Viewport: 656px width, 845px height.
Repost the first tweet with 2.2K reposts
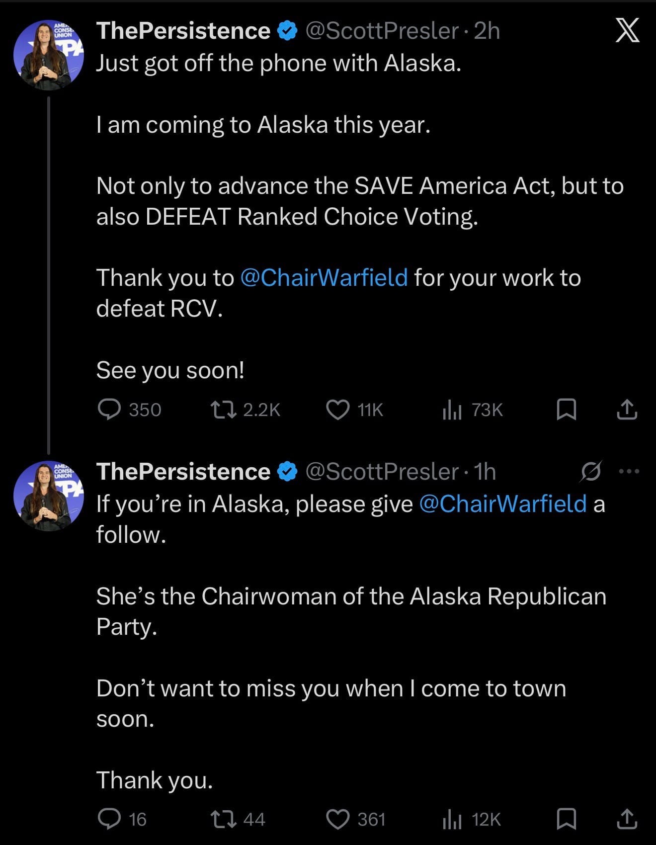223,410
